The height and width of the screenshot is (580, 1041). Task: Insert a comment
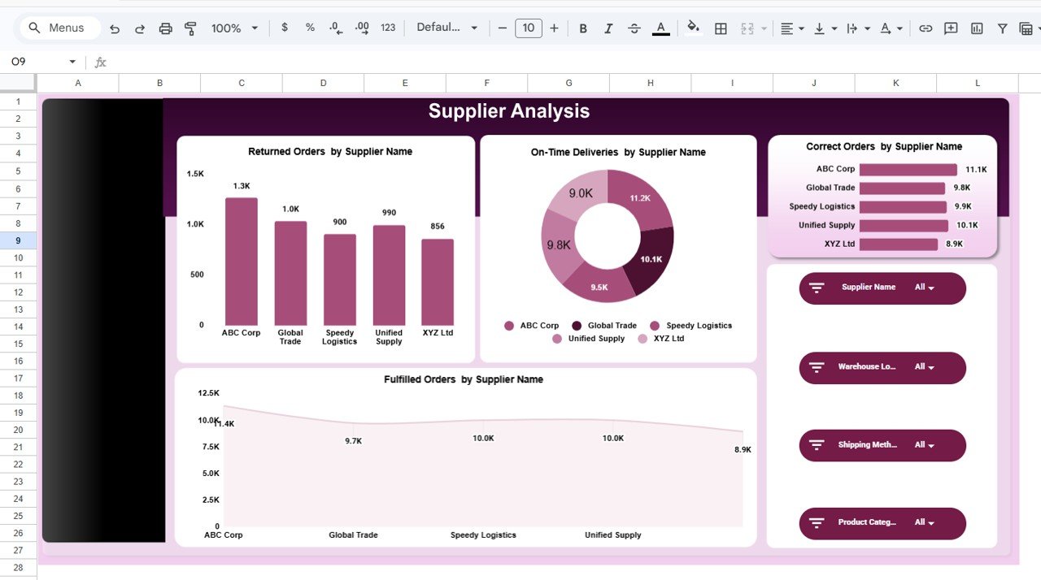[951, 28]
